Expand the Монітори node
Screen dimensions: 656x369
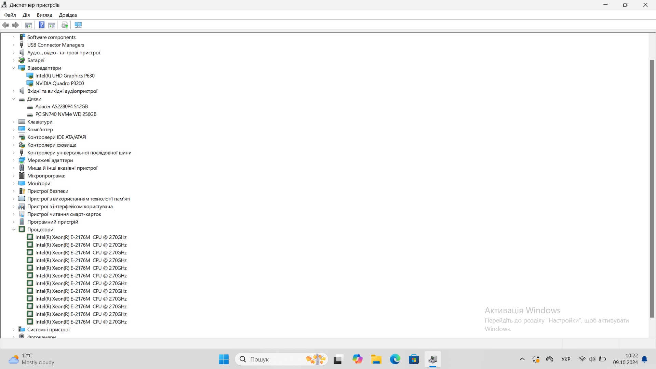[x=14, y=183]
